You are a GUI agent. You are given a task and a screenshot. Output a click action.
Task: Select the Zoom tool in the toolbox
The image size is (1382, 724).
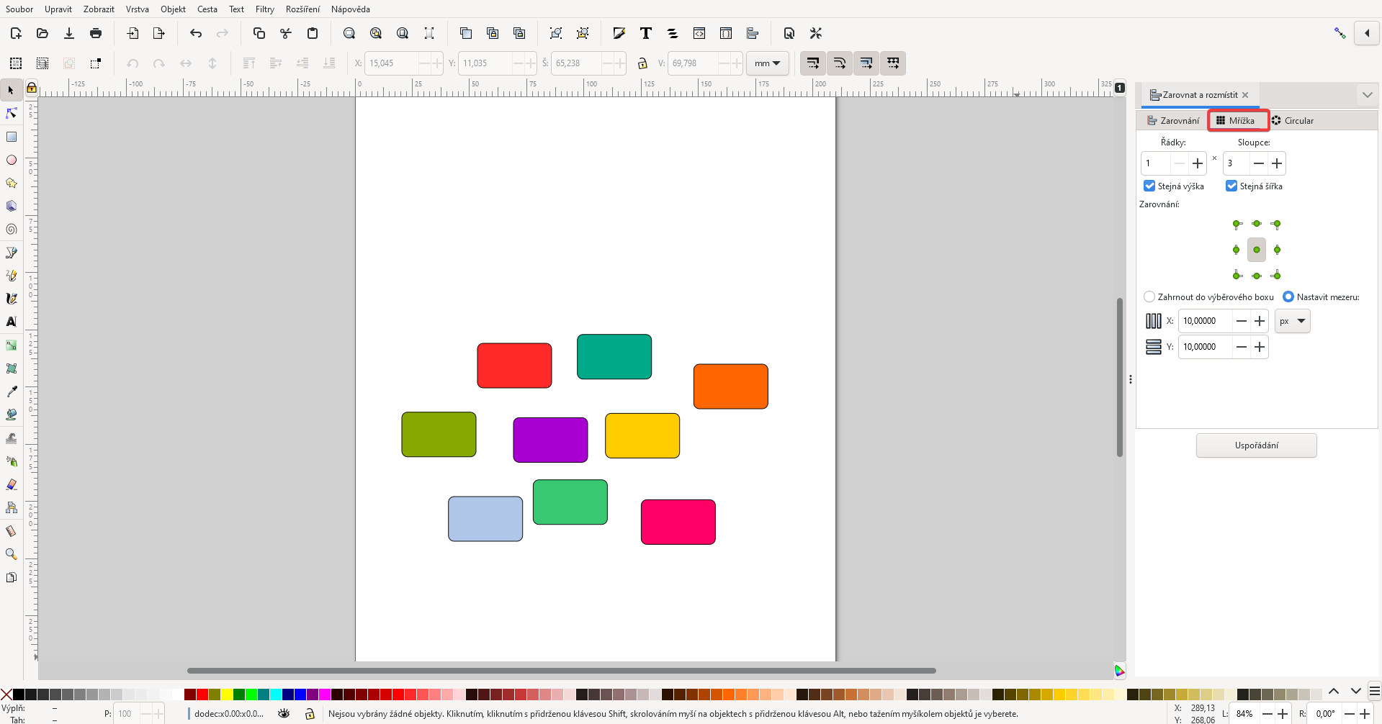pos(11,553)
